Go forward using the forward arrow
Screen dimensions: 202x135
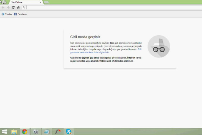(x=8, y=7)
